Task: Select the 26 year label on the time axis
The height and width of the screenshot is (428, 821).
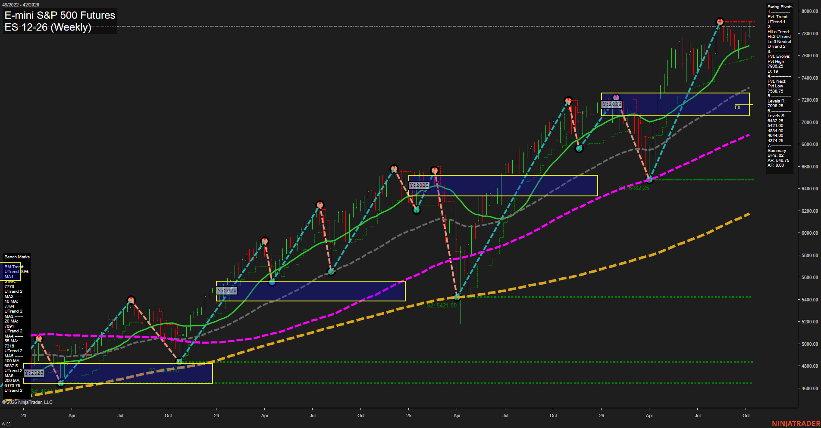Action: pyautogui.click(x=602, y=416)
